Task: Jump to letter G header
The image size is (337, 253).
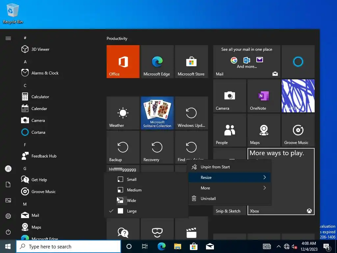Action: (25, 168)
